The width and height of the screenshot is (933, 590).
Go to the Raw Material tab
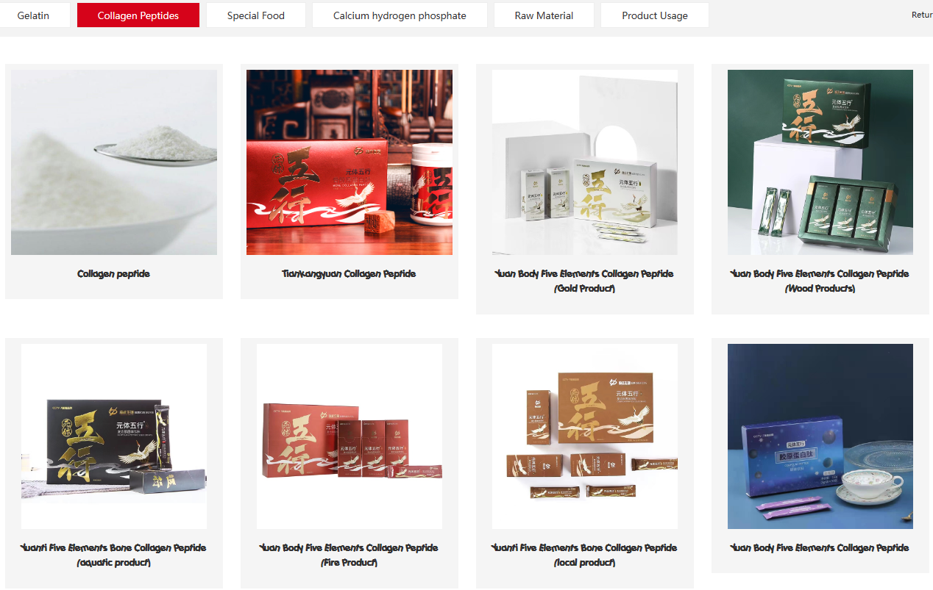click(544, 15)
